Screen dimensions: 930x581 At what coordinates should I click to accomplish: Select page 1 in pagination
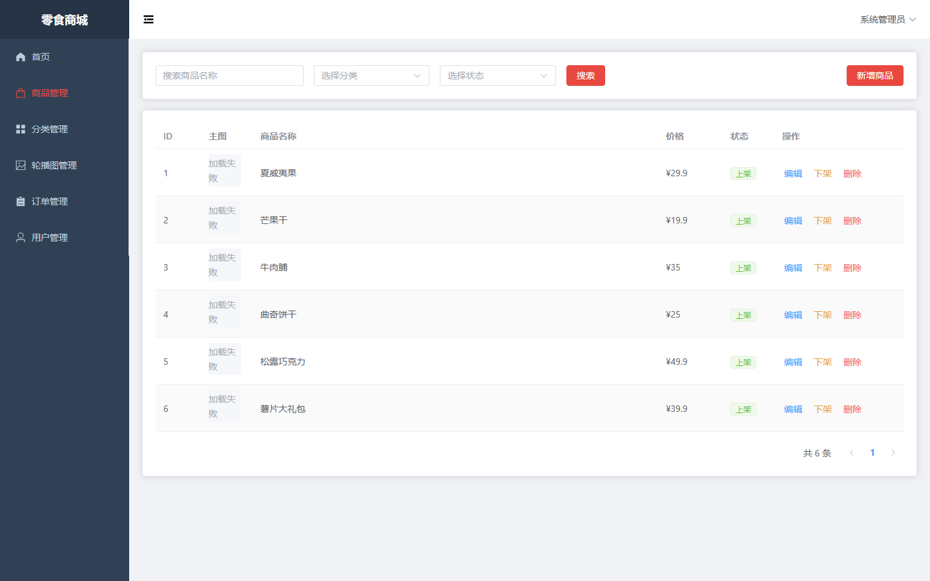pyautogui.click(x=873, y=453)
